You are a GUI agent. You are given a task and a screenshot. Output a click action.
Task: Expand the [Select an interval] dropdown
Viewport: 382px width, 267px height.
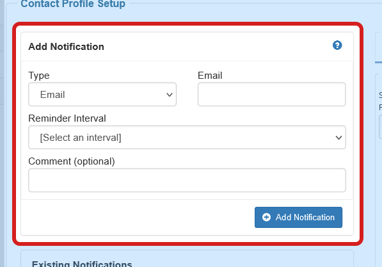pyautogui.click(x=187, y=137)
